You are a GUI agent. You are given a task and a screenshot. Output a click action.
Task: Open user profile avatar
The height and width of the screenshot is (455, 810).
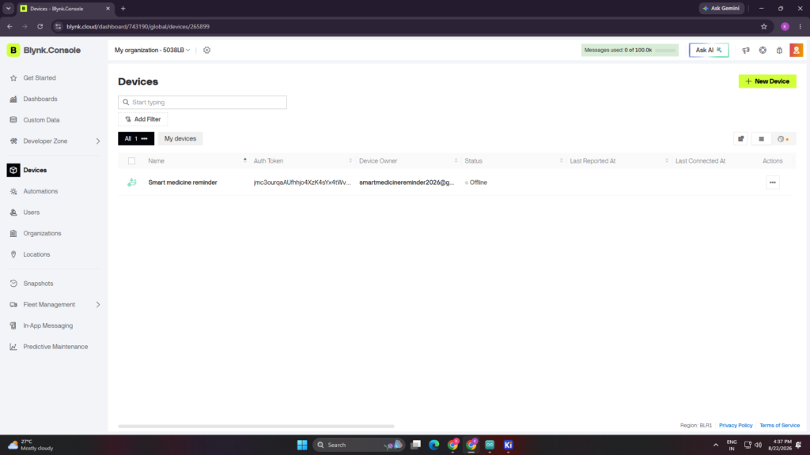pos(796,50)
